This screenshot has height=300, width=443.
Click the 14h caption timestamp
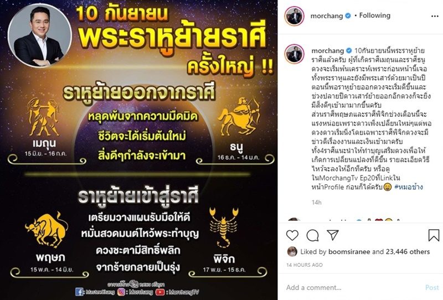point(316,202)
